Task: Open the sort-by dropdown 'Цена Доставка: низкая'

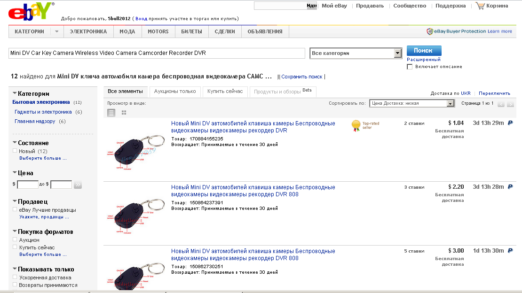Action: [x=412, y=103]
